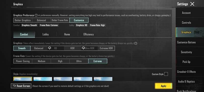204x92 pixels.
Task: Set frame rate to Power Saving
Action: tap(23, 61)
